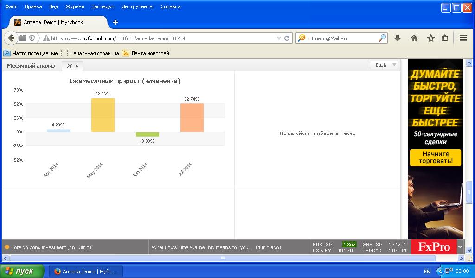The height and width of the screenshot is (278, 475).
Task: Click the EURUSD 1.352 quote
Action: [x=334, y=245]
